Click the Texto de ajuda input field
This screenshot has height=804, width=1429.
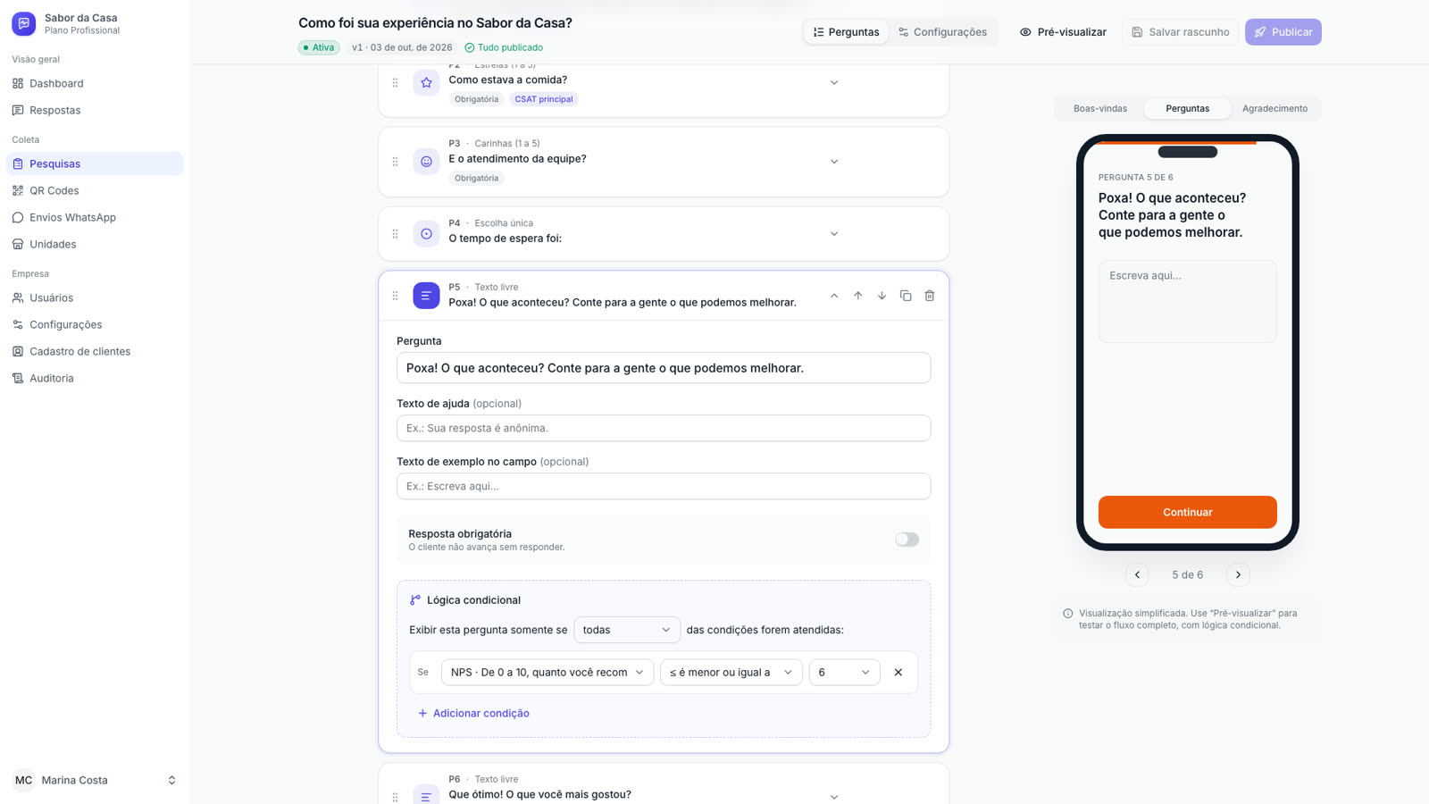(664, 428)
